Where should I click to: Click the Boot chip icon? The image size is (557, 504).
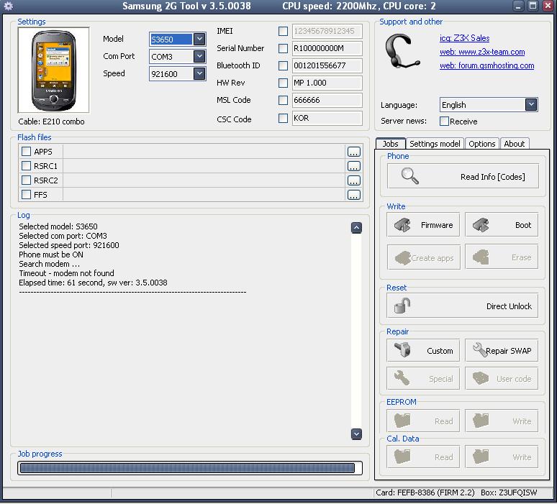coord(481,224)
